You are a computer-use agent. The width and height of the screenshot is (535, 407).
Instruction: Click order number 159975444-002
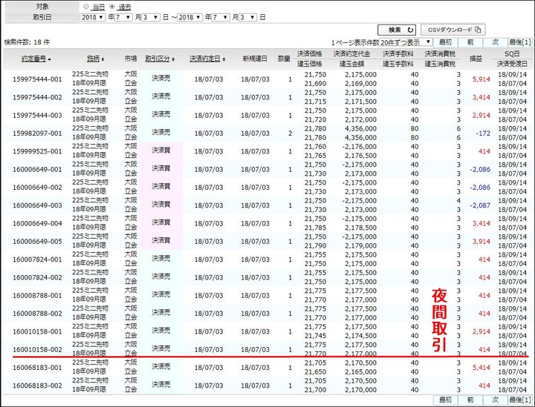pos(38,97)
